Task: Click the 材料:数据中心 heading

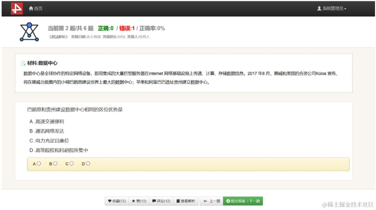Action: (x=42, y=63)
